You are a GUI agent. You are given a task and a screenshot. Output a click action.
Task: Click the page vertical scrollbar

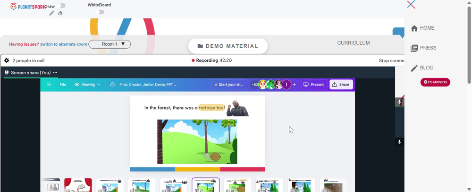coord(469,45)
